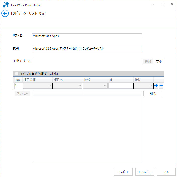Enable 条件式を有効化(動的リスト化) checkbox
The image size is (177, 177).
coord(17,74)
